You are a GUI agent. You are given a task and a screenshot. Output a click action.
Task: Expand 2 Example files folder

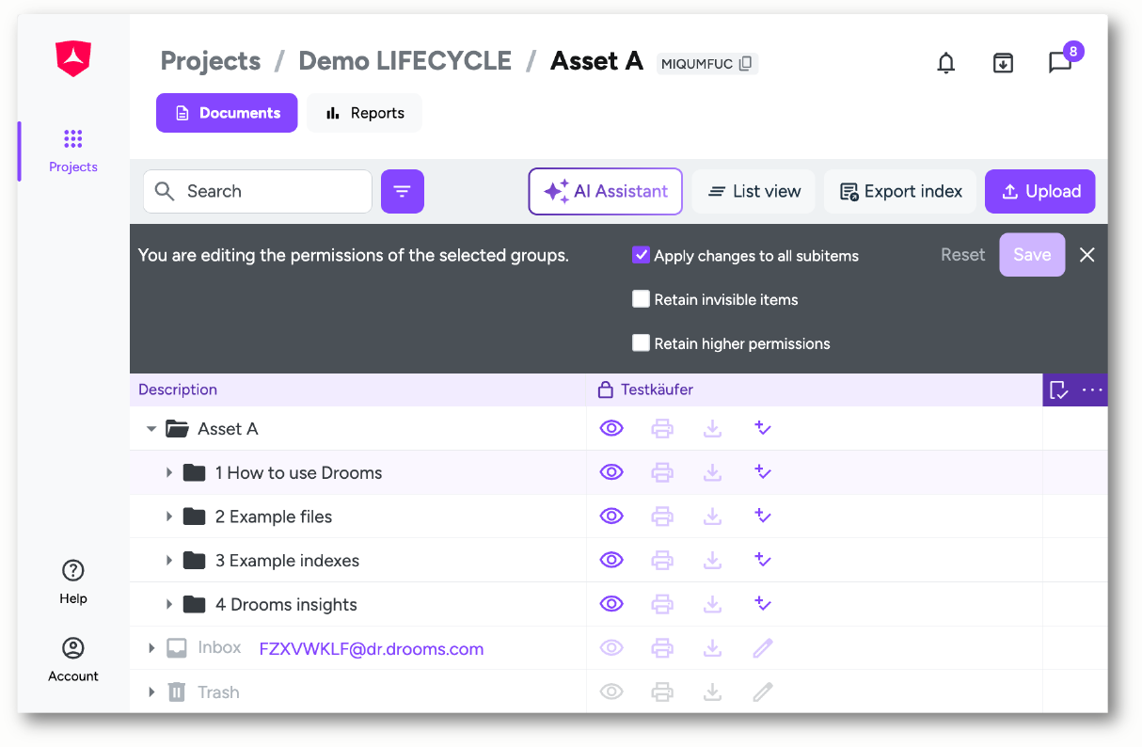tap(169, 517)
